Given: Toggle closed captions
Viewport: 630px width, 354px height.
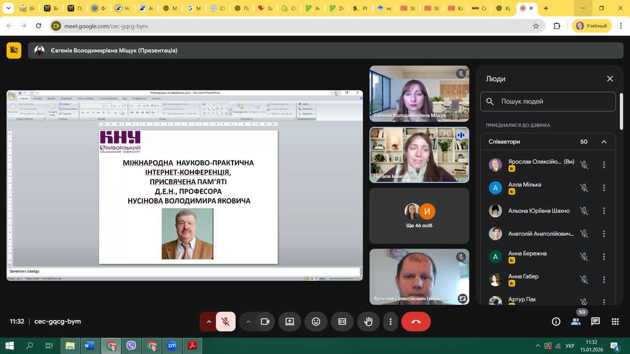Looking at the screenshot, I should point(342,322).
